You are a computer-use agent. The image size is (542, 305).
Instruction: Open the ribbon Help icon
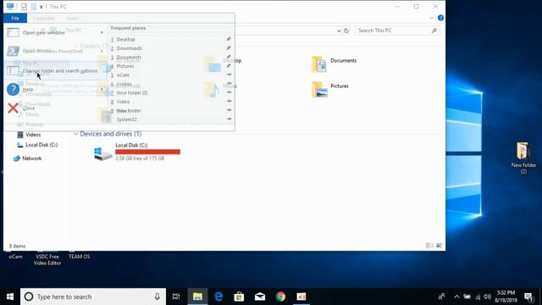(440, 18)
